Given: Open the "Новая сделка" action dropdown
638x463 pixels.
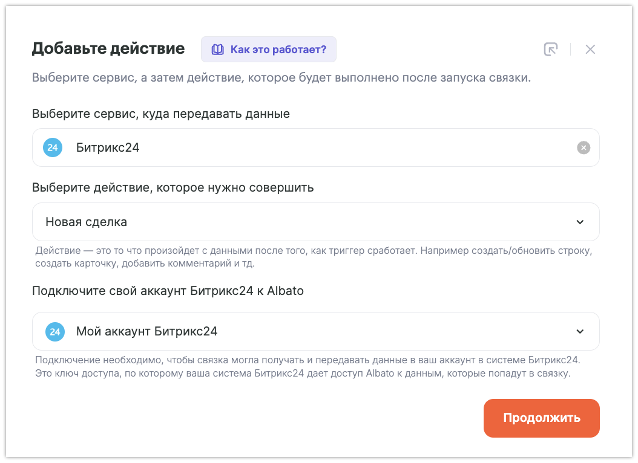Looking at the screenshot, I should [x=303, y=222].
